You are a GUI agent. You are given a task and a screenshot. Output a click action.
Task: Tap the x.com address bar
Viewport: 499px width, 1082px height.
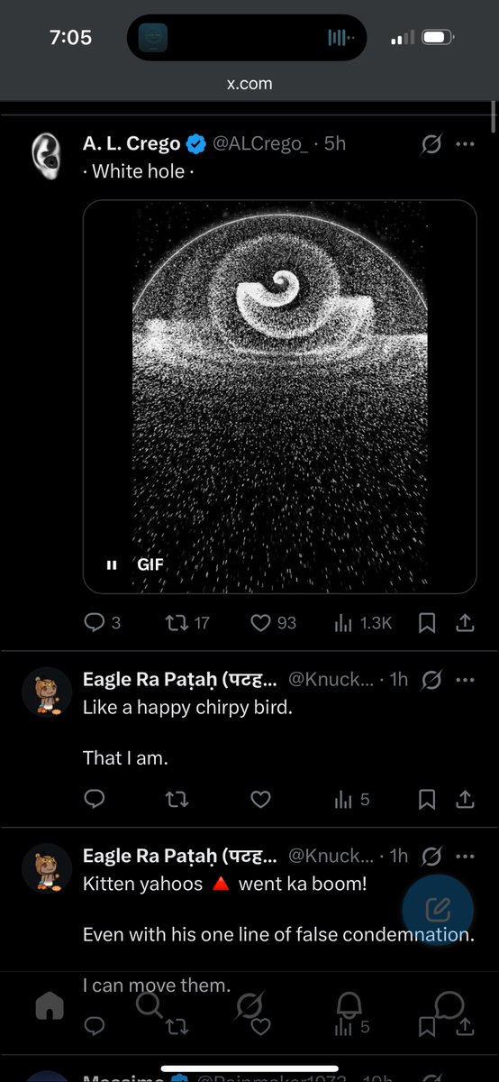[249, 84]
